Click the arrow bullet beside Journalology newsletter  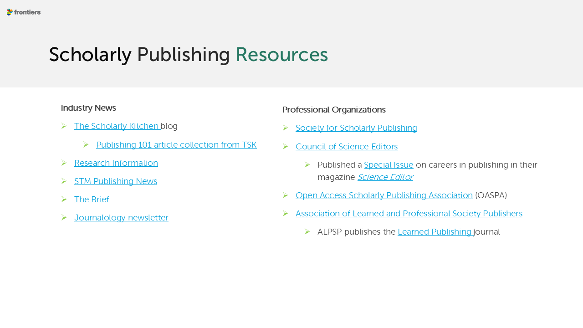pos(64,218)
